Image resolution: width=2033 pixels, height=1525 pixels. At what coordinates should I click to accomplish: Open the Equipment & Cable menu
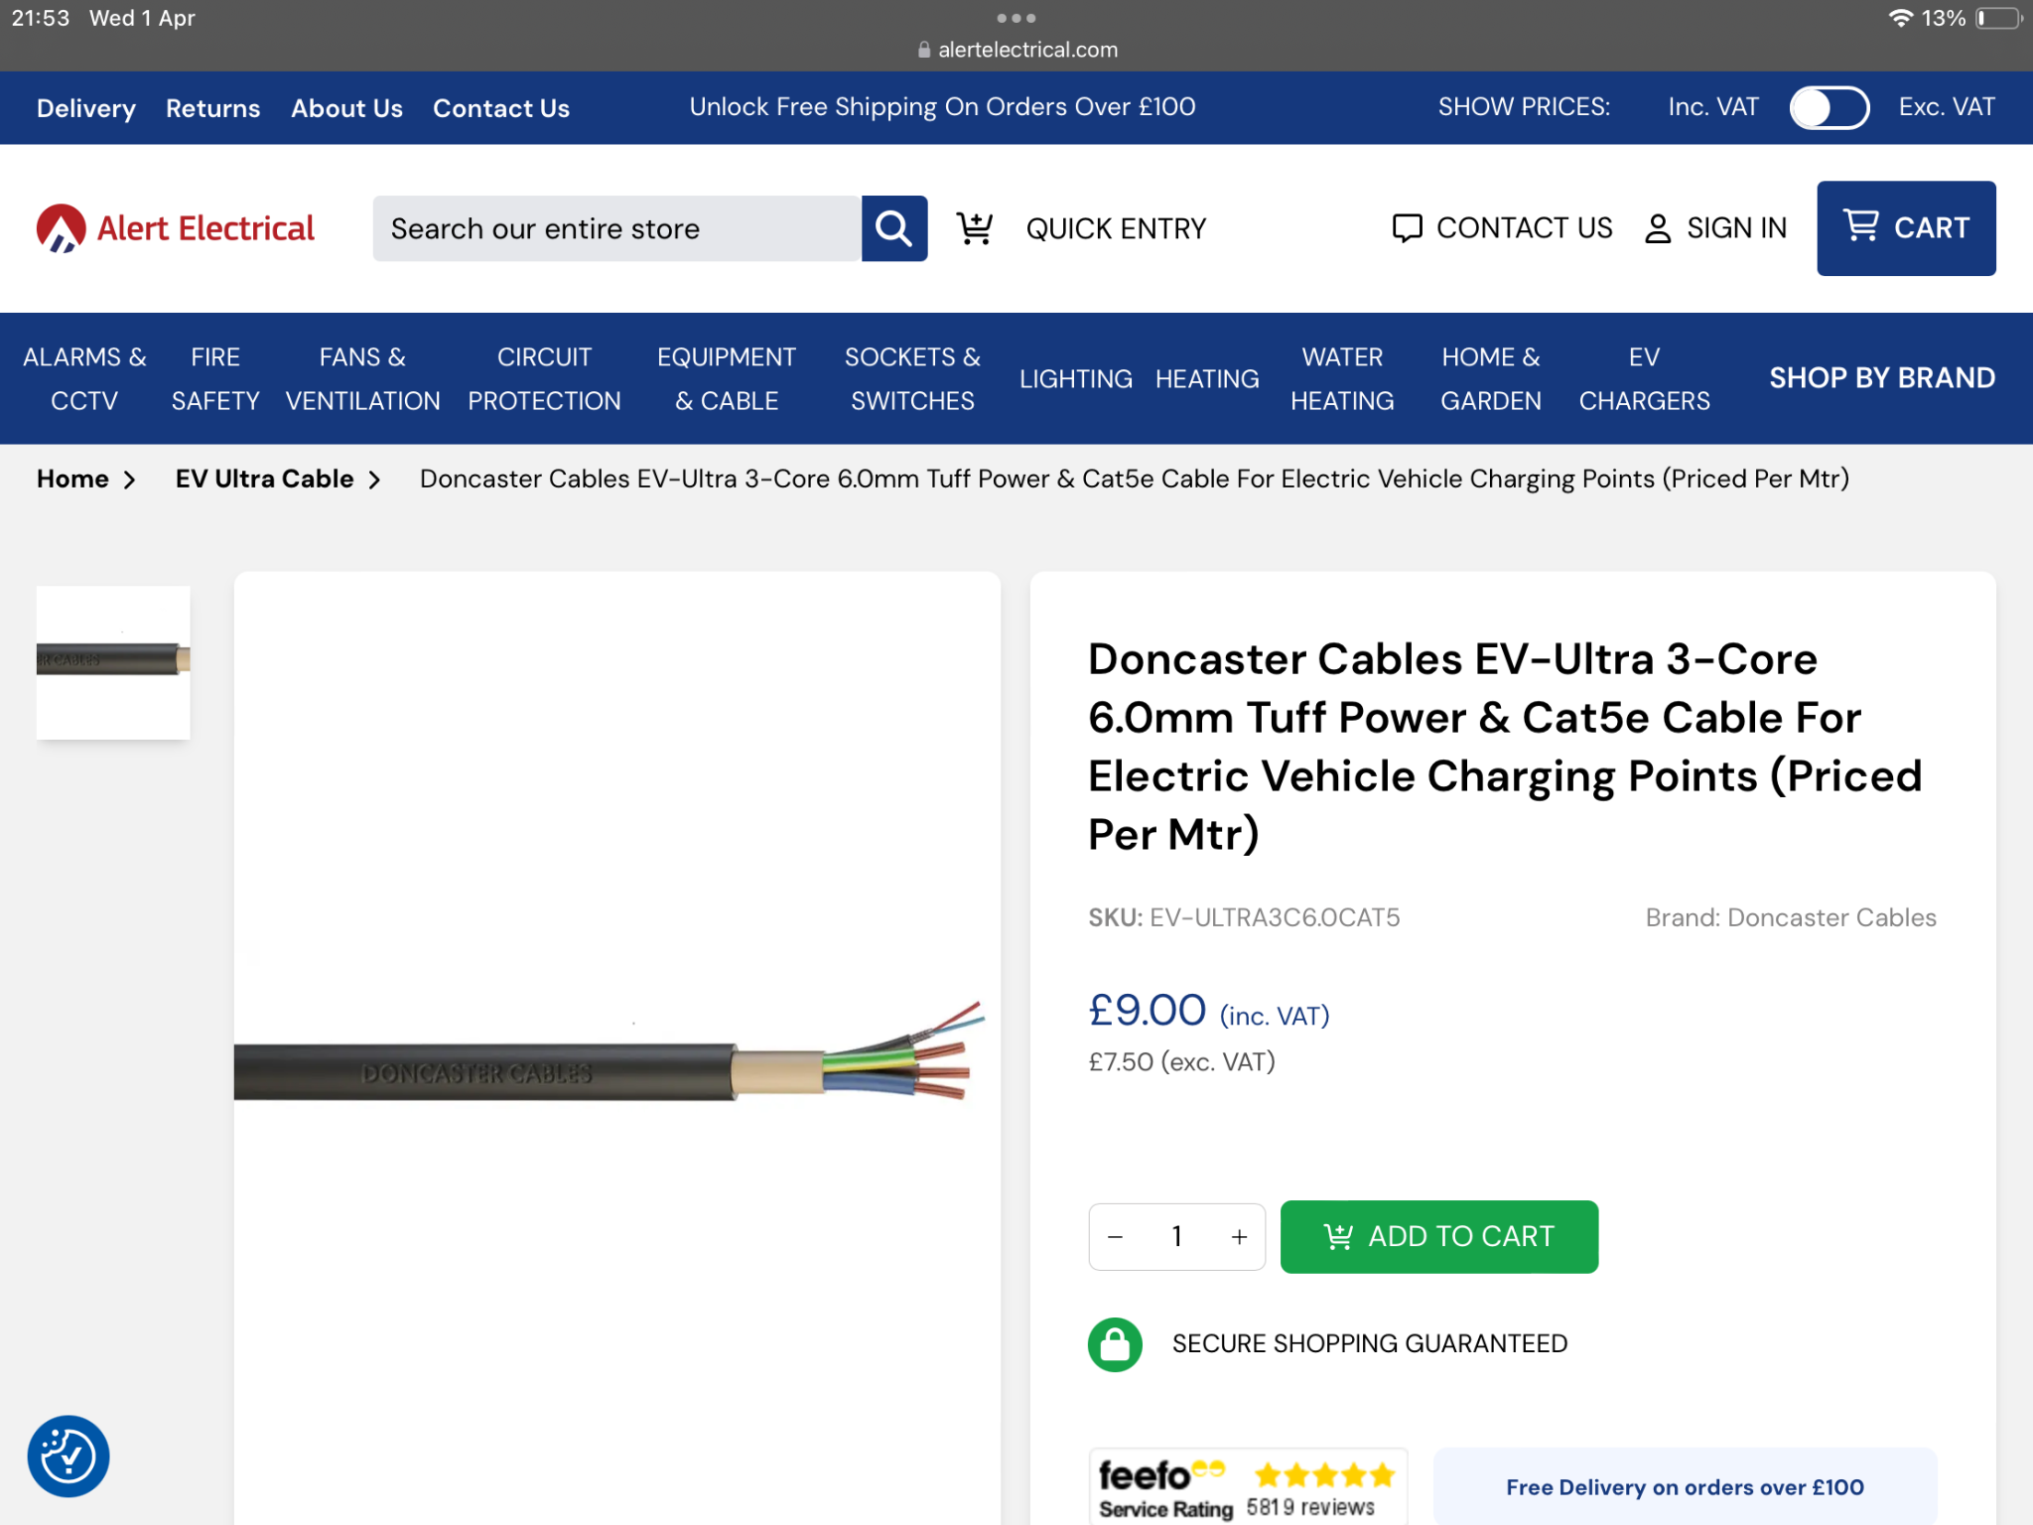727,378
